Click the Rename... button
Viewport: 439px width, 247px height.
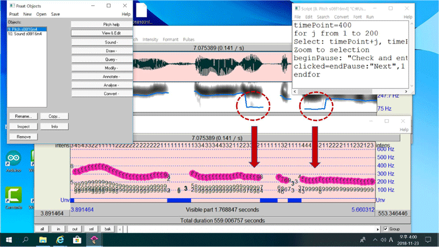[23, 116]
